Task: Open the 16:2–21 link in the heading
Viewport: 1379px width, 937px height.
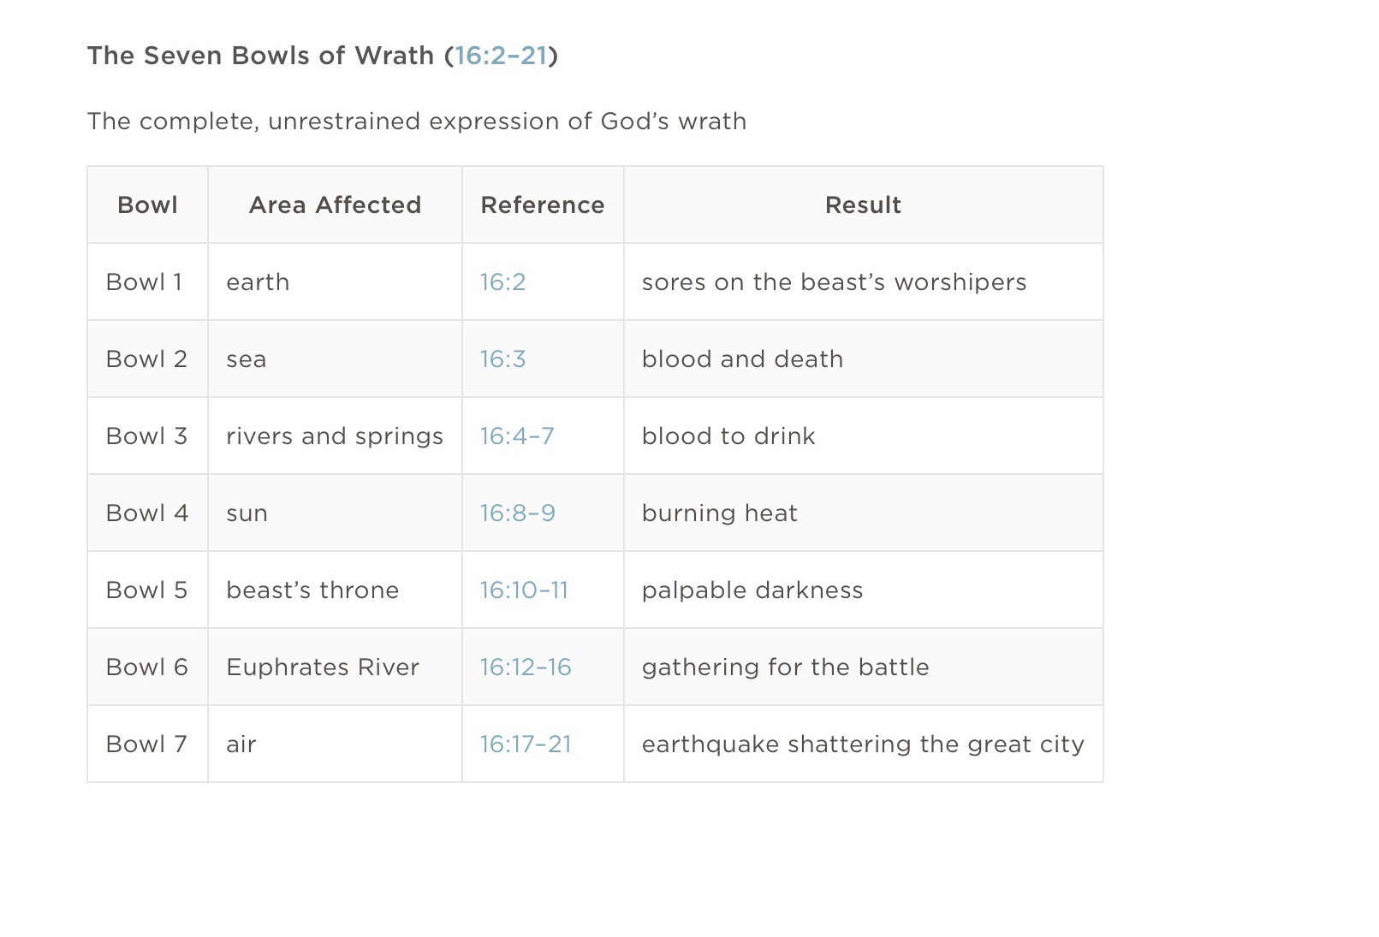Action: 501,56
